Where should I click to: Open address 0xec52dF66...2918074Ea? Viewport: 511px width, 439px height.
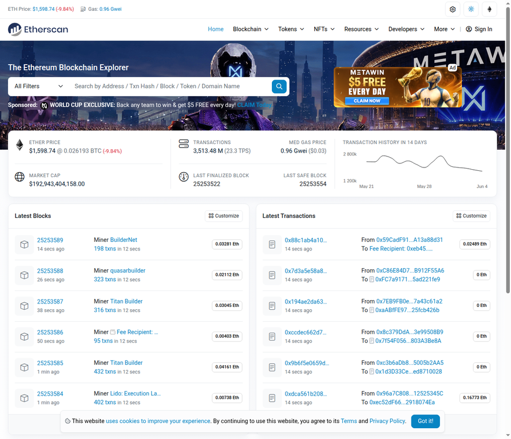[402, 402]
